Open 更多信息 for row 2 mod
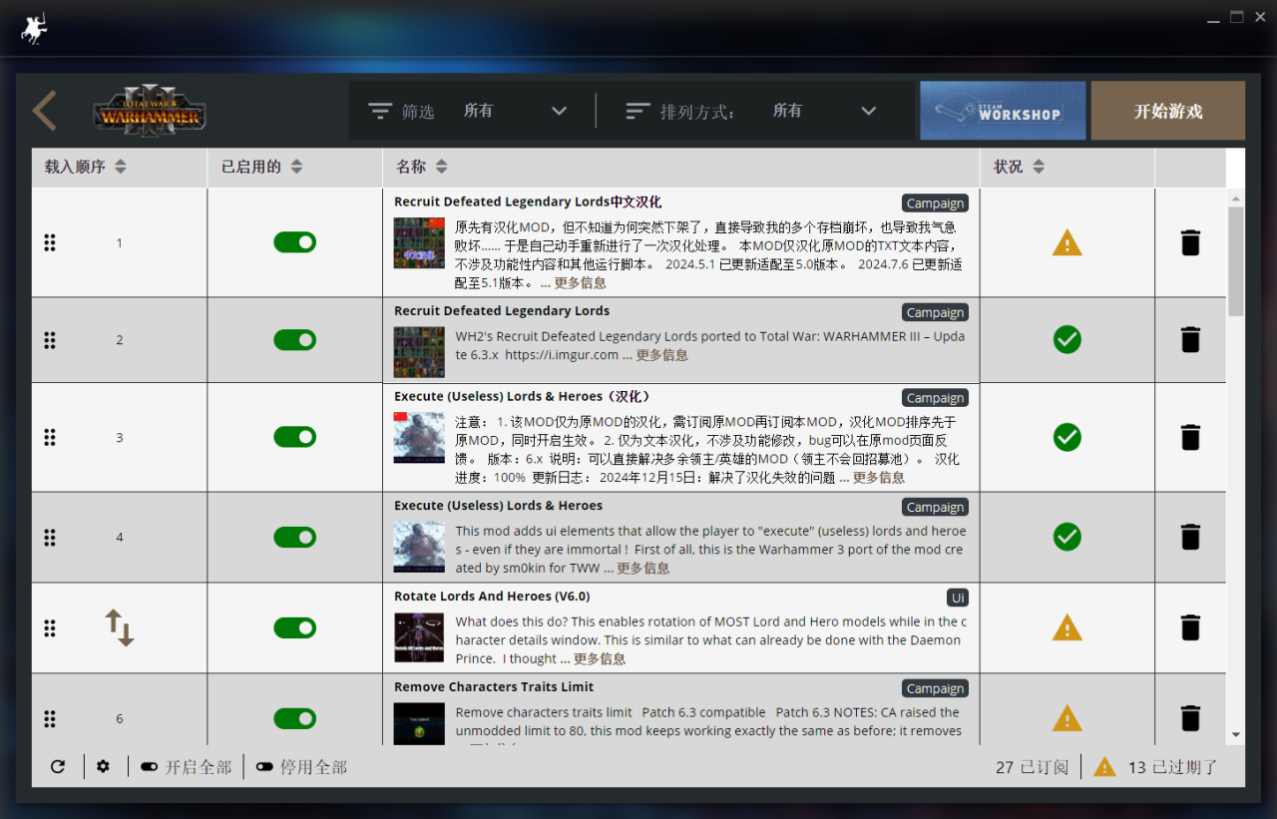 (x=662, y=354)
